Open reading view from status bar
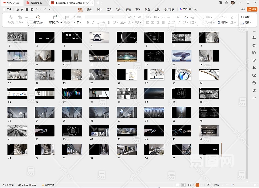The height and width of the screenshot is (188, 259). coord(190,185)
